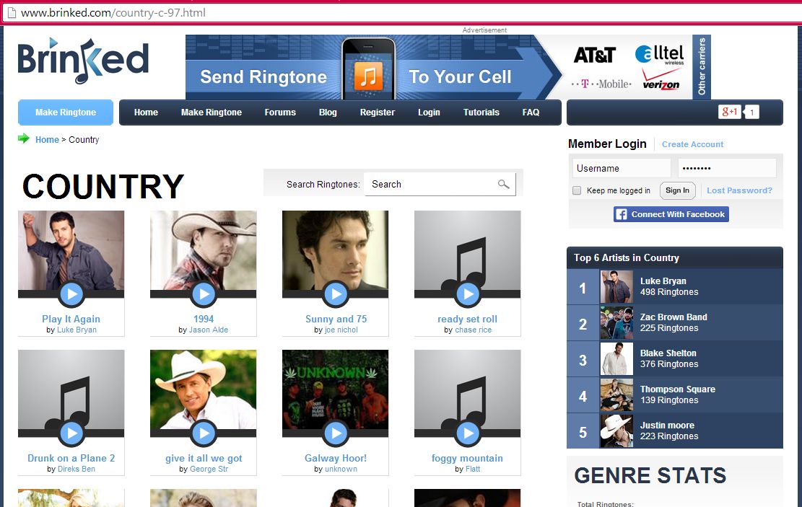Click the T-Mobile carrier logo
802x507 pixels.
click(x=601, y=84)
